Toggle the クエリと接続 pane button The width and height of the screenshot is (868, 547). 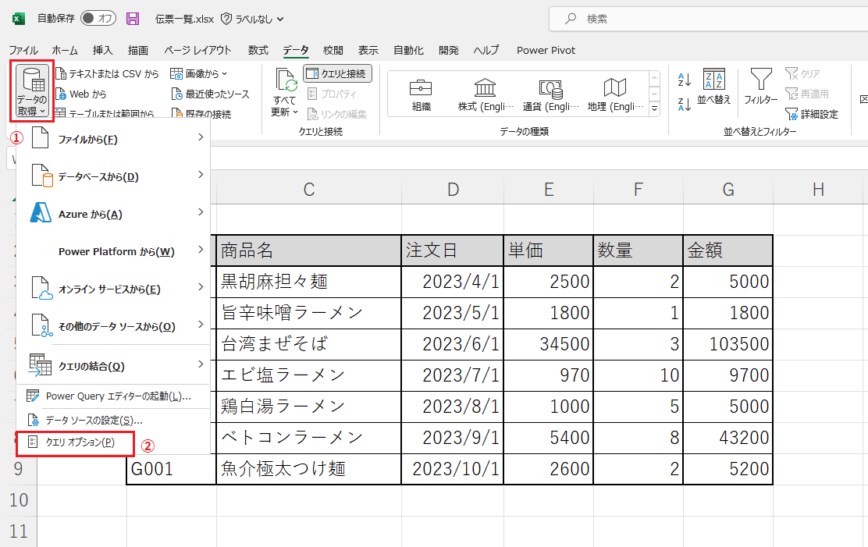pyautogui.click(x=337, y=73)
